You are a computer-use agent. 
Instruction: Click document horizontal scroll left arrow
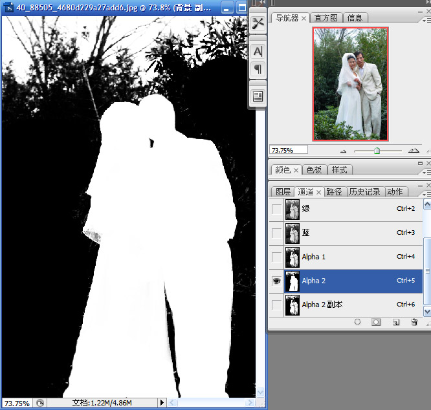(172, 403)
